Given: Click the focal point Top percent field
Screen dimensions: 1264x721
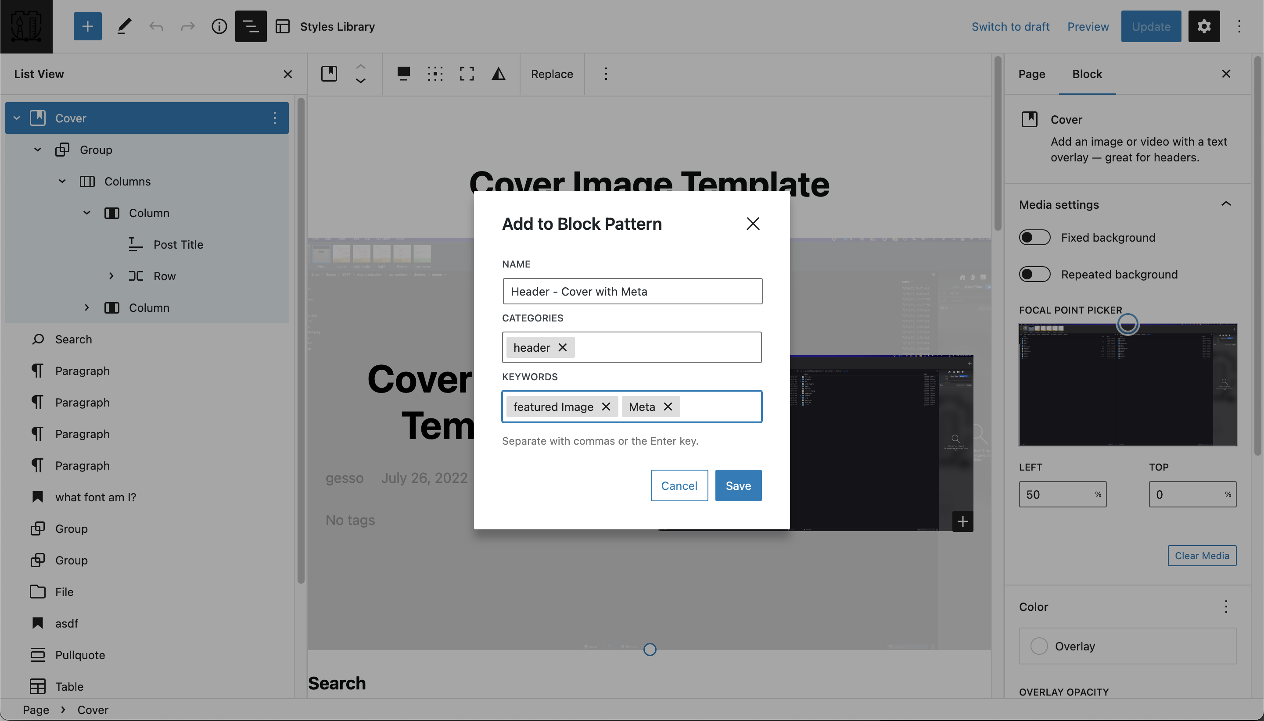Looking at the screenshot, I should pyautogui.click(x=1192, y=494).
